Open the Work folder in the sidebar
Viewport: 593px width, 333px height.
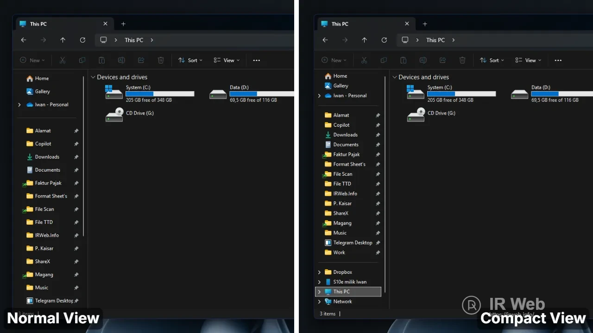tap(339, 253)
